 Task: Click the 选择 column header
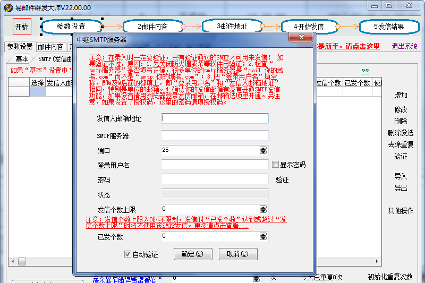pyautogui.click(x=37, y=83)
